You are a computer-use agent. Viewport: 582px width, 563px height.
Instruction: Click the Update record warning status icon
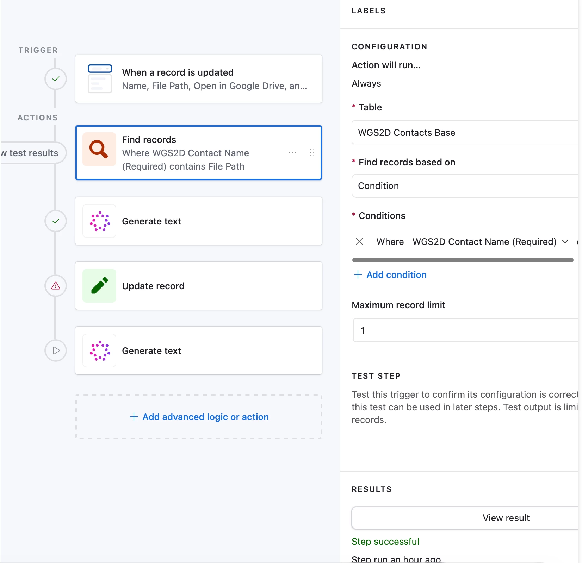(56, 286)
